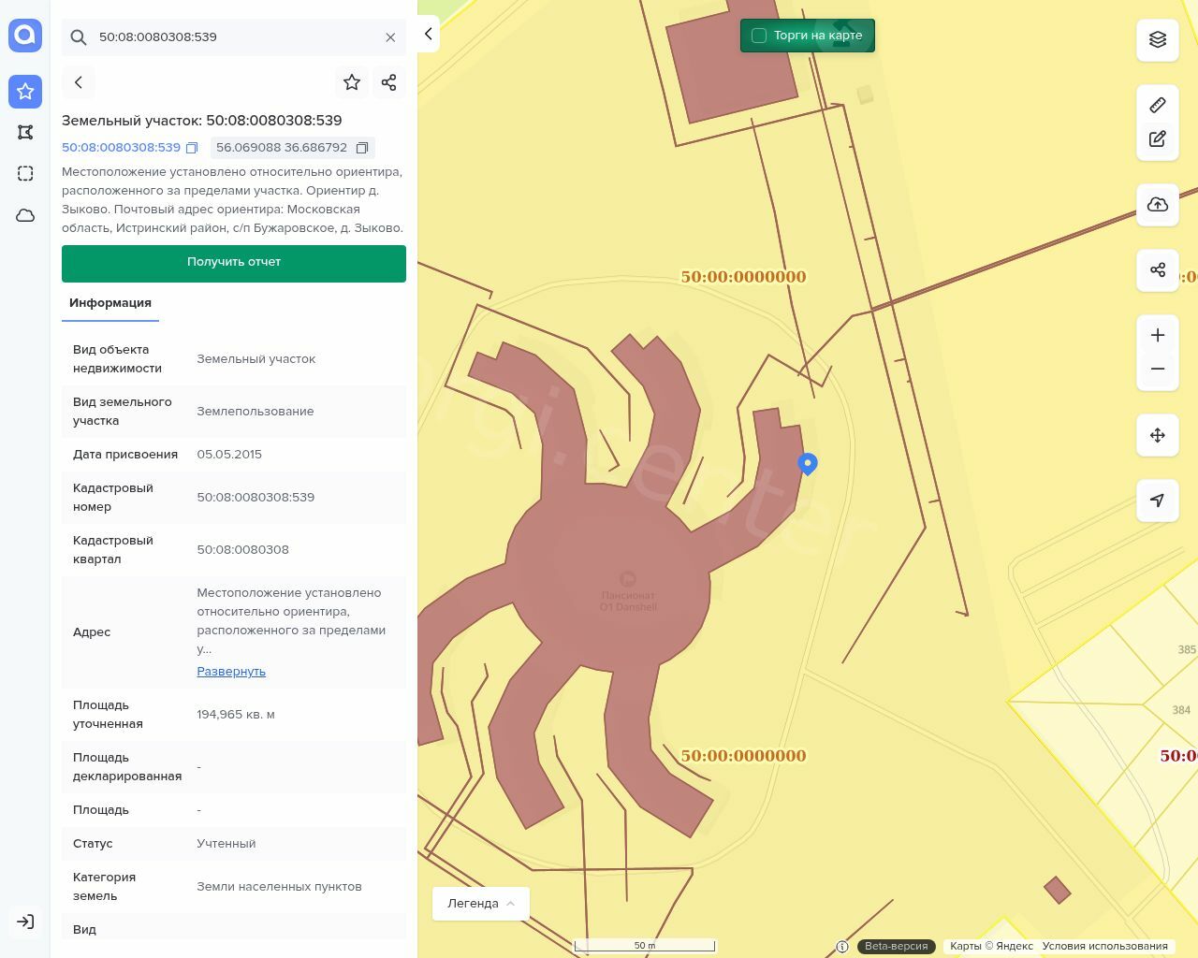Image resolution: width=1198 pixels, height=958 pixels.
Task: Collapse the left information panel
Action: [x=428, y=34]
